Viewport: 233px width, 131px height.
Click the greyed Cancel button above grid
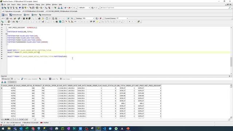[12, 82]
